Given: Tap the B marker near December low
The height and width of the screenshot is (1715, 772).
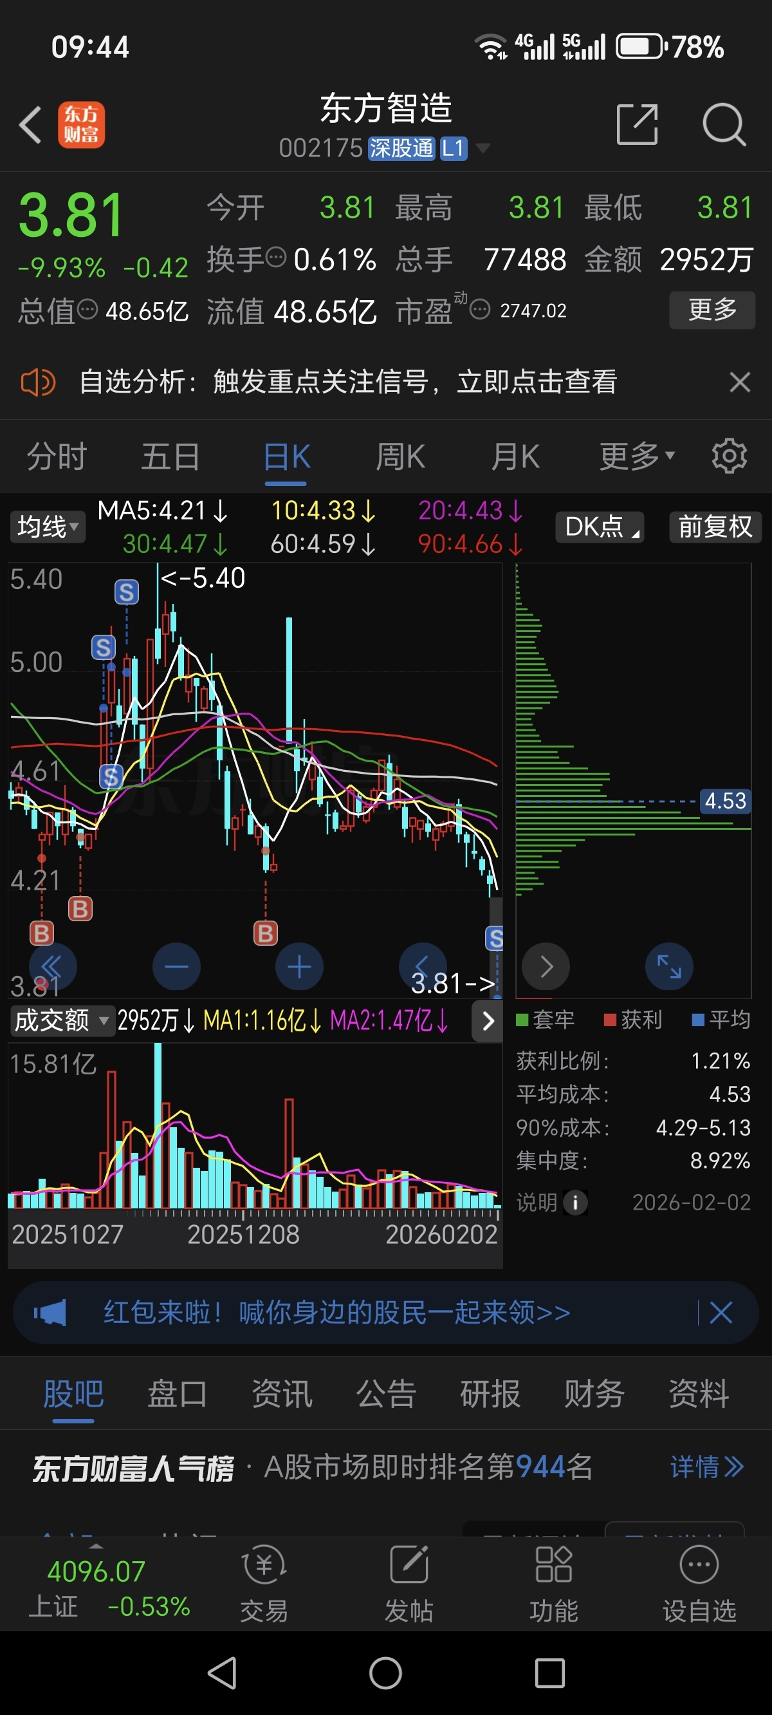Looking at the screenshot, I should click(266, 933).
